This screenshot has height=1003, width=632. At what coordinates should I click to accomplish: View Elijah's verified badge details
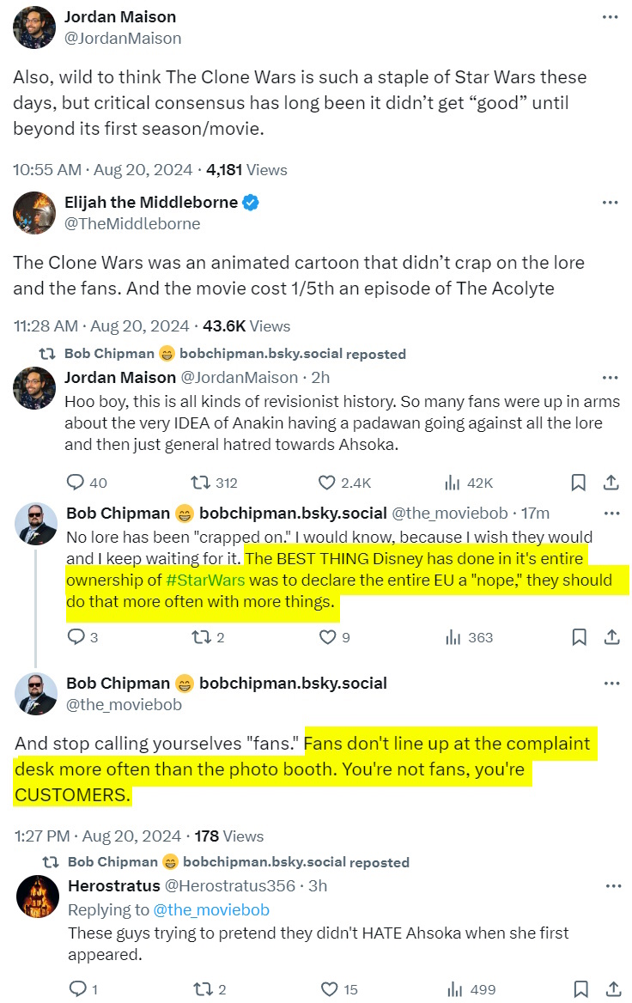[x=251, y=204]
